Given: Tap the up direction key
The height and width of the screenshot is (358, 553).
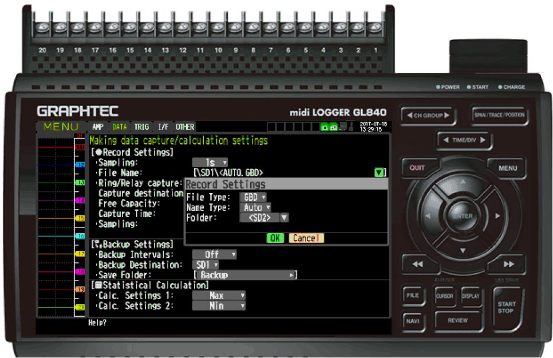Looking at the screenshot, I should [x=463, y=182].
